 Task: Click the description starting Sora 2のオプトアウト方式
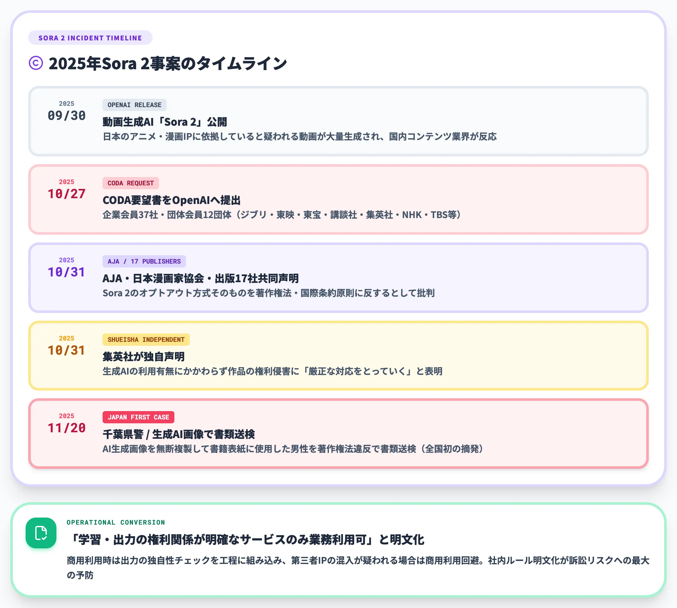pos(269,293)
